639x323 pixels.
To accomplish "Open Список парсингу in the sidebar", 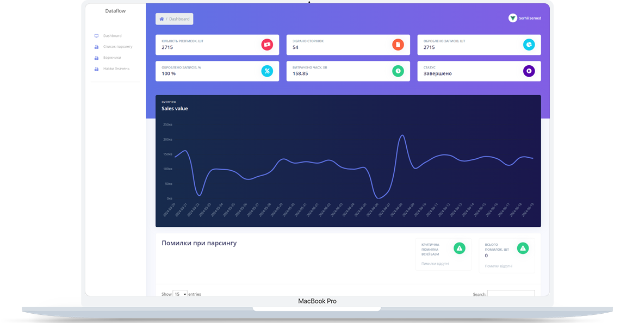I will [117, 47].
